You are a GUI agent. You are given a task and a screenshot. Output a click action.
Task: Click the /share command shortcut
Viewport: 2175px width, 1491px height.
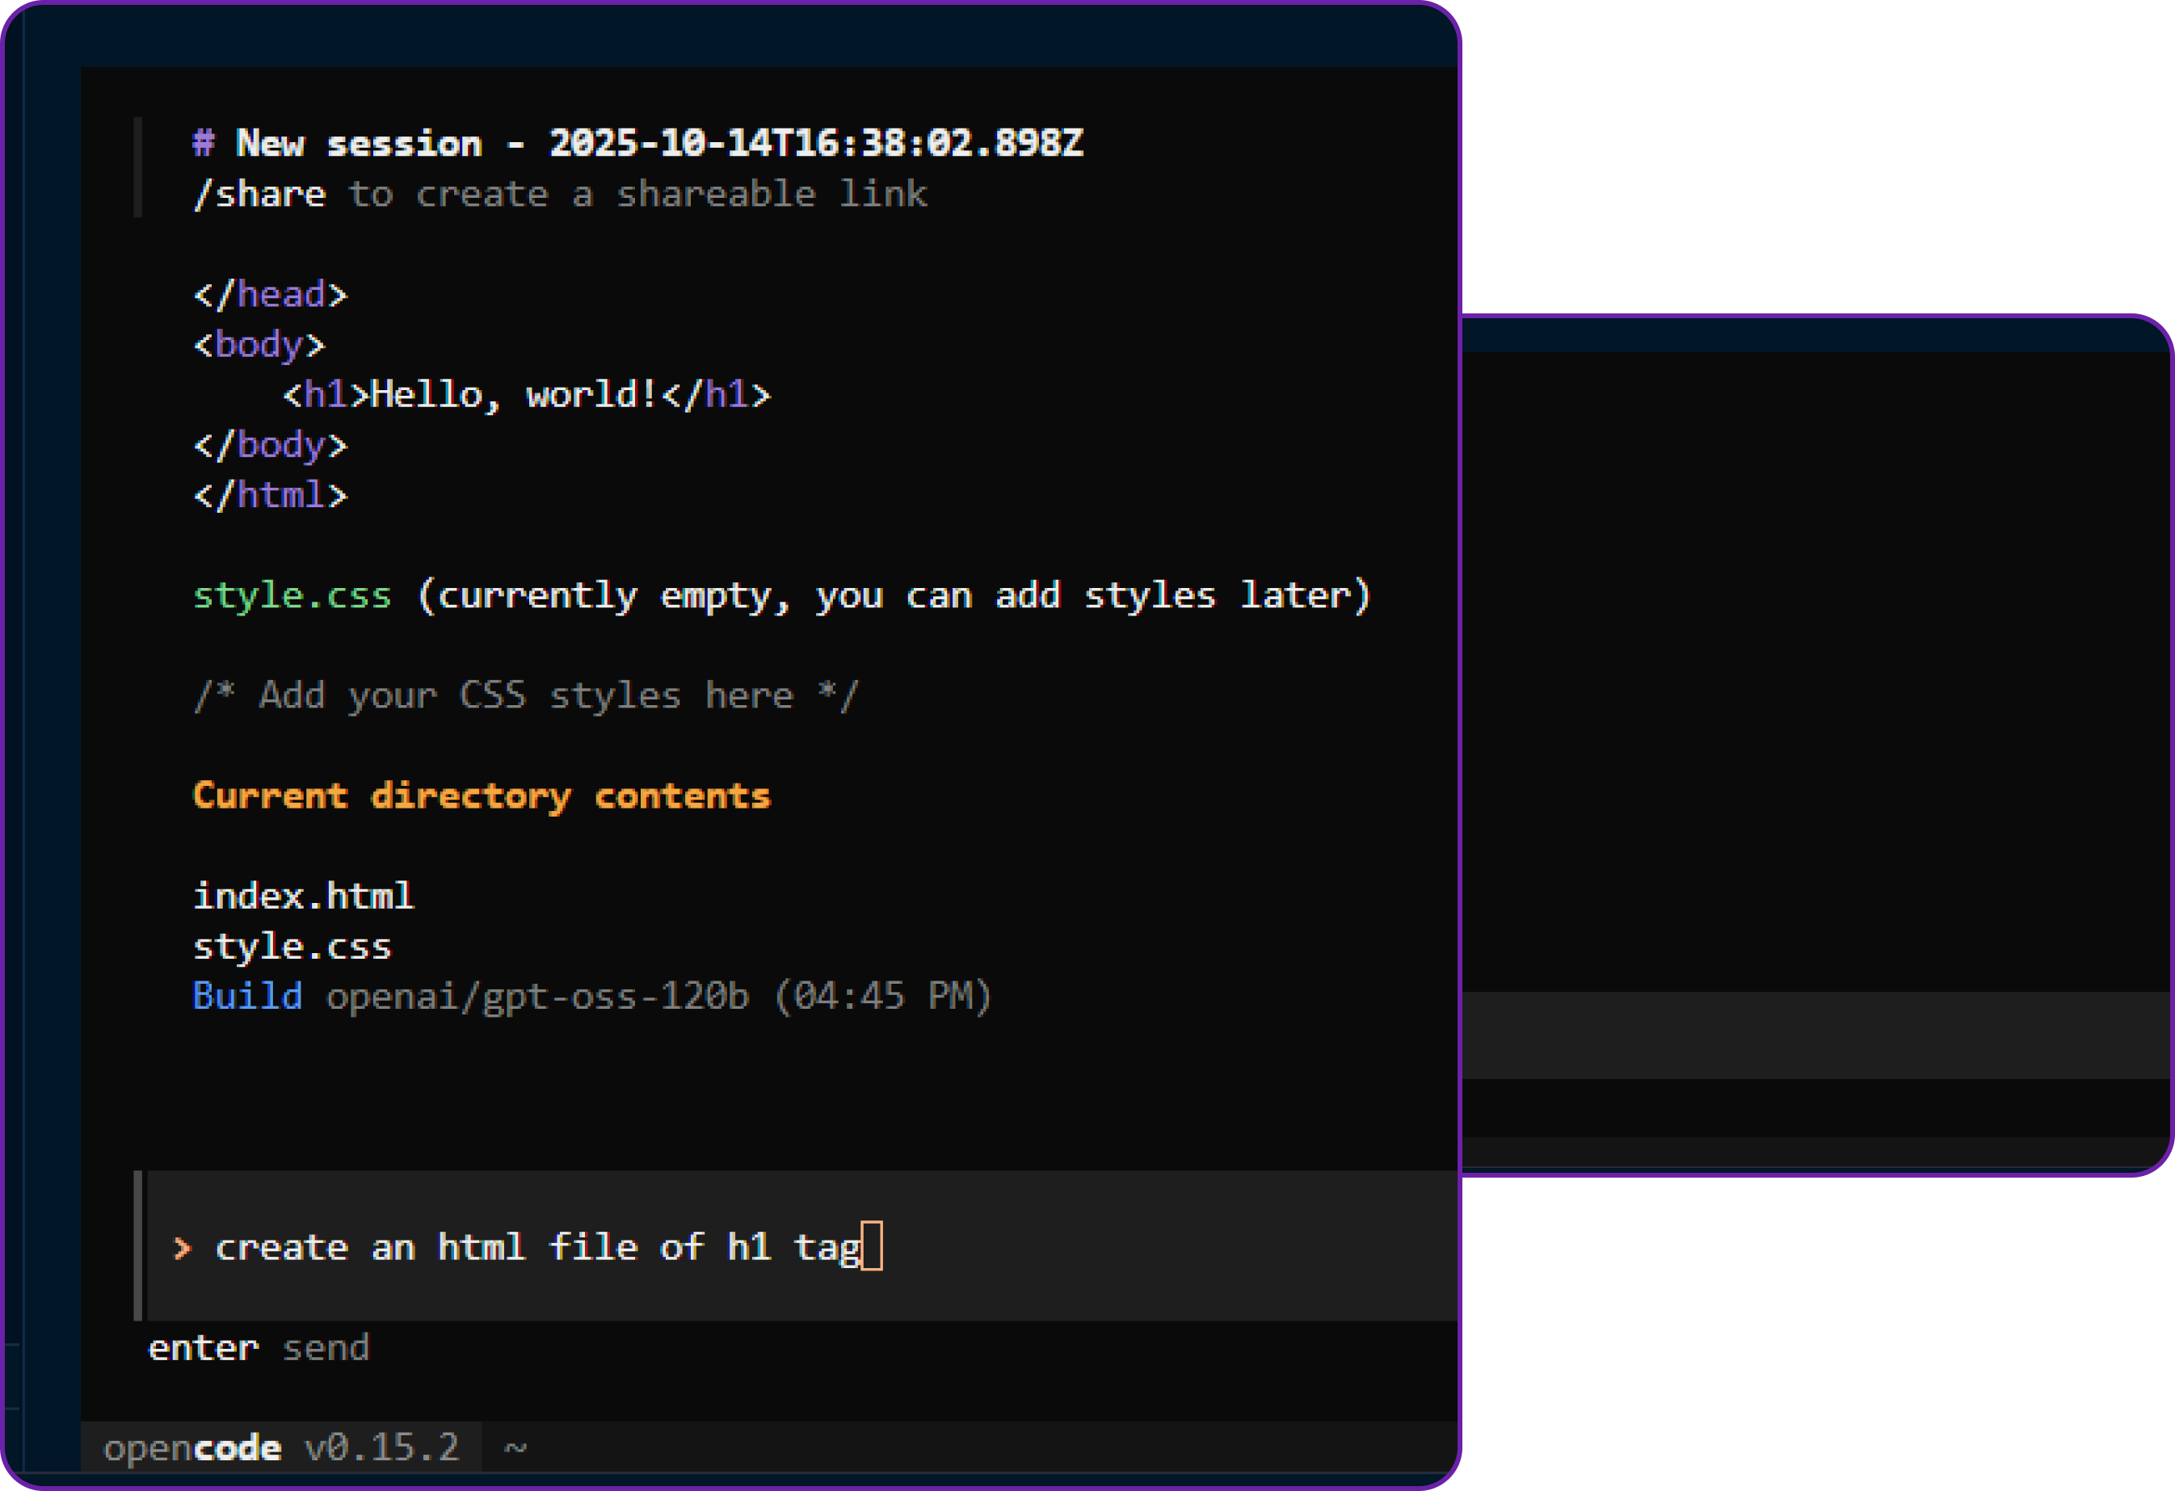tap(259, 194)
